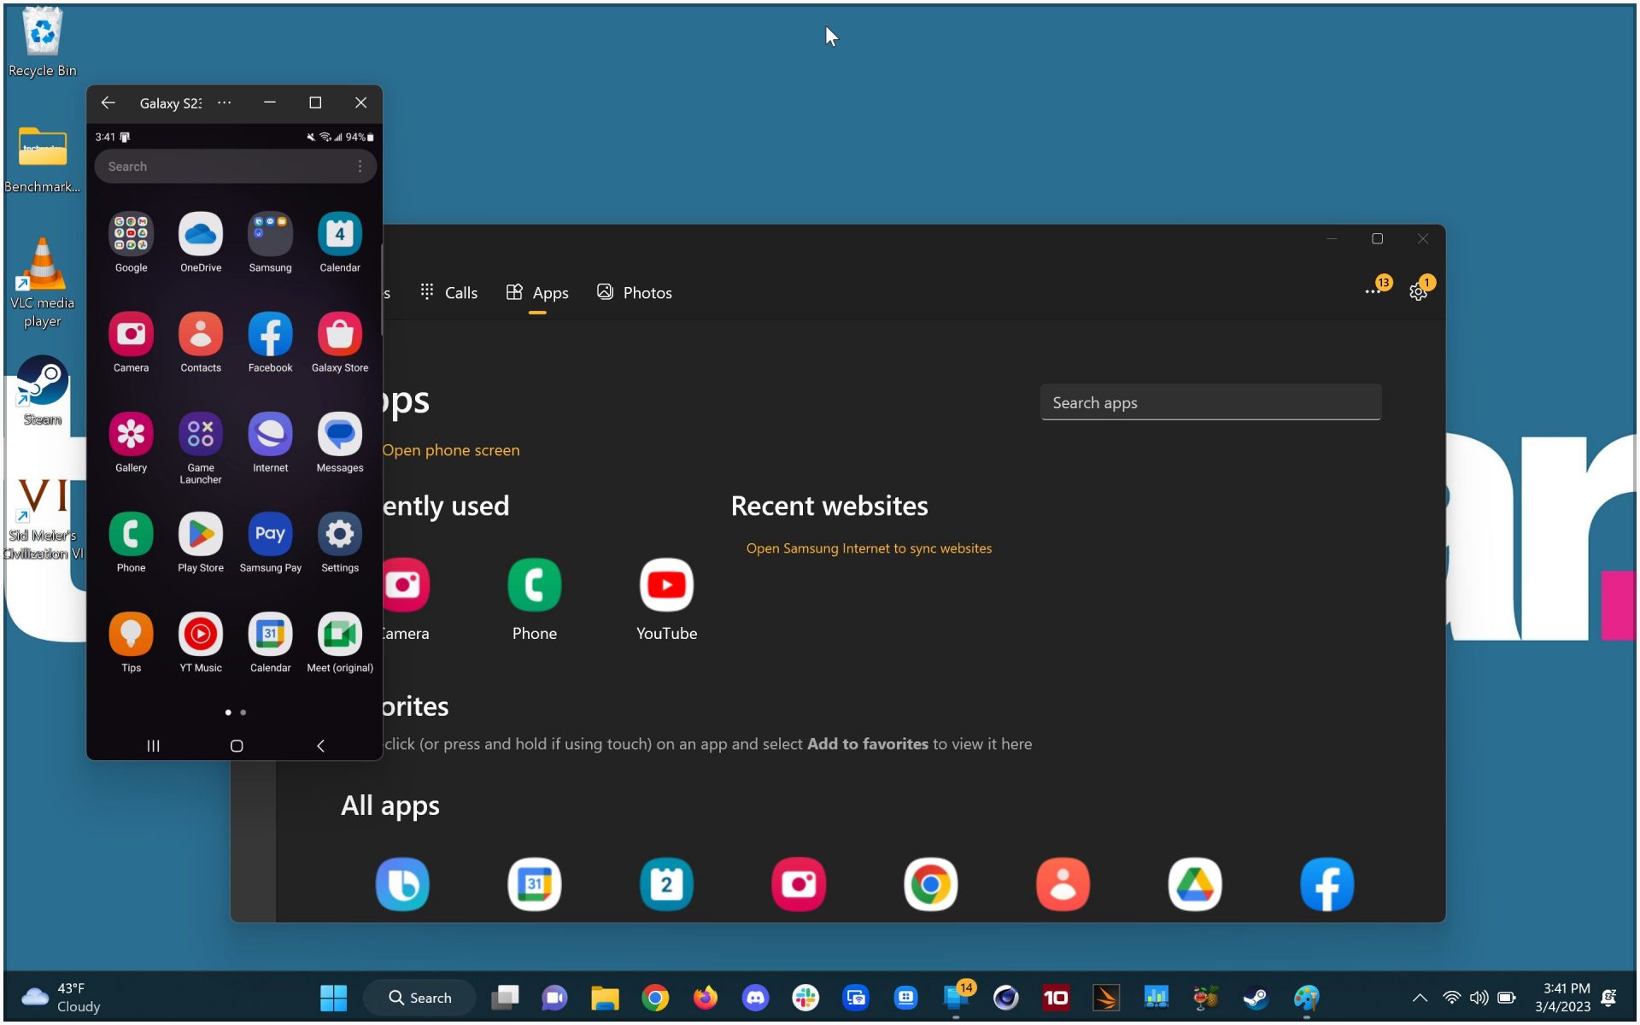Open Chrome in the All apps list

(930, 884)
